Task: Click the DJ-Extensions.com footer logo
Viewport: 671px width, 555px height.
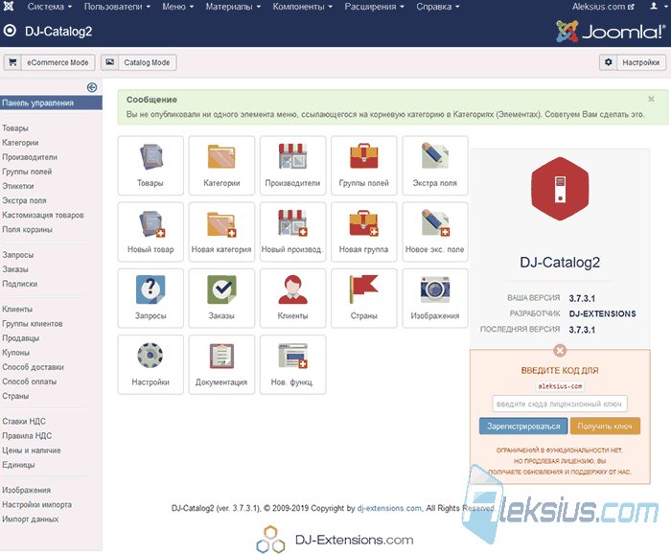Action: pyautogui.click(x=335, y=540)
